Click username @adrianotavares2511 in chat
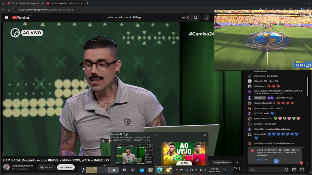Image resolution: width=312 pixels, height=175 pixels. coord(264,103)
